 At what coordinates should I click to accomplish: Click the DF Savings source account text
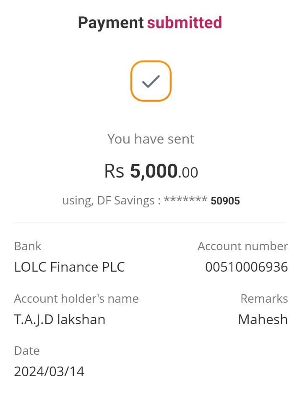pos(129,201)
